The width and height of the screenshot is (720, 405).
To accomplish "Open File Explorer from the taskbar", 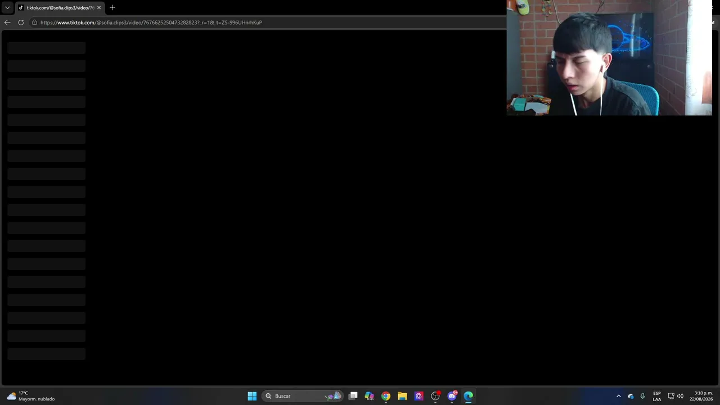I will coord(402,396).
